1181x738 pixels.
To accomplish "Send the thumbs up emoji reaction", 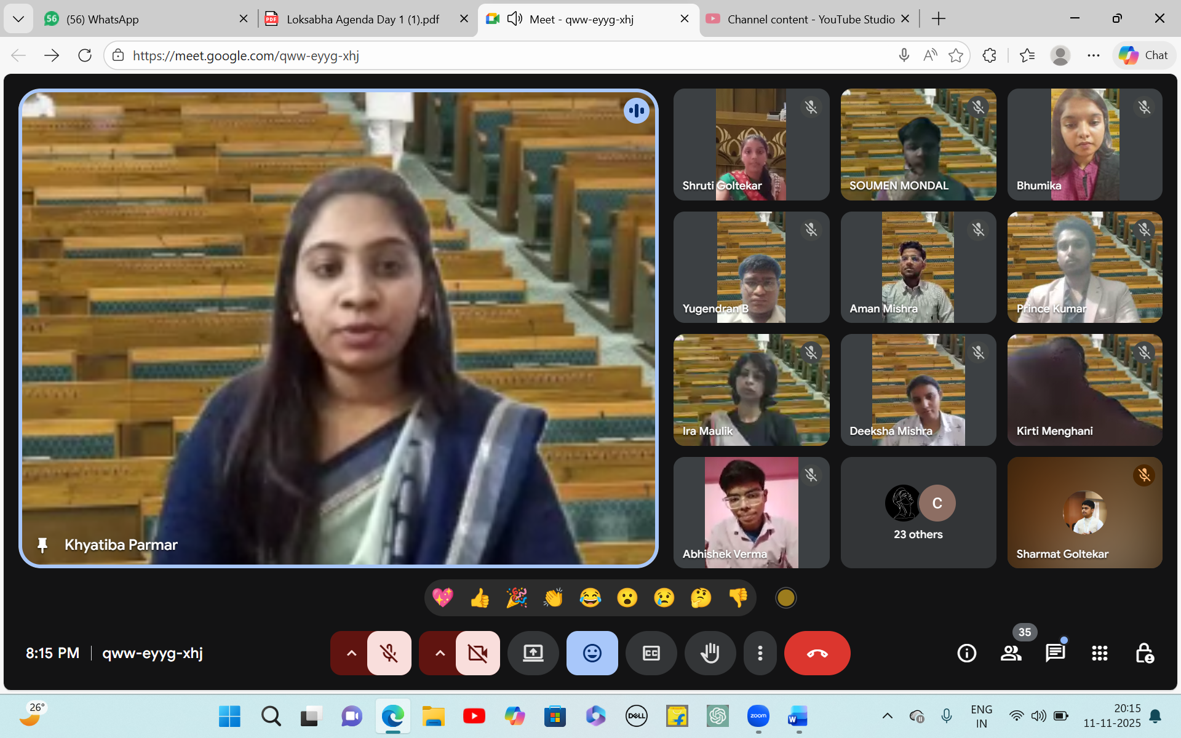I will [x=480, y=598].
